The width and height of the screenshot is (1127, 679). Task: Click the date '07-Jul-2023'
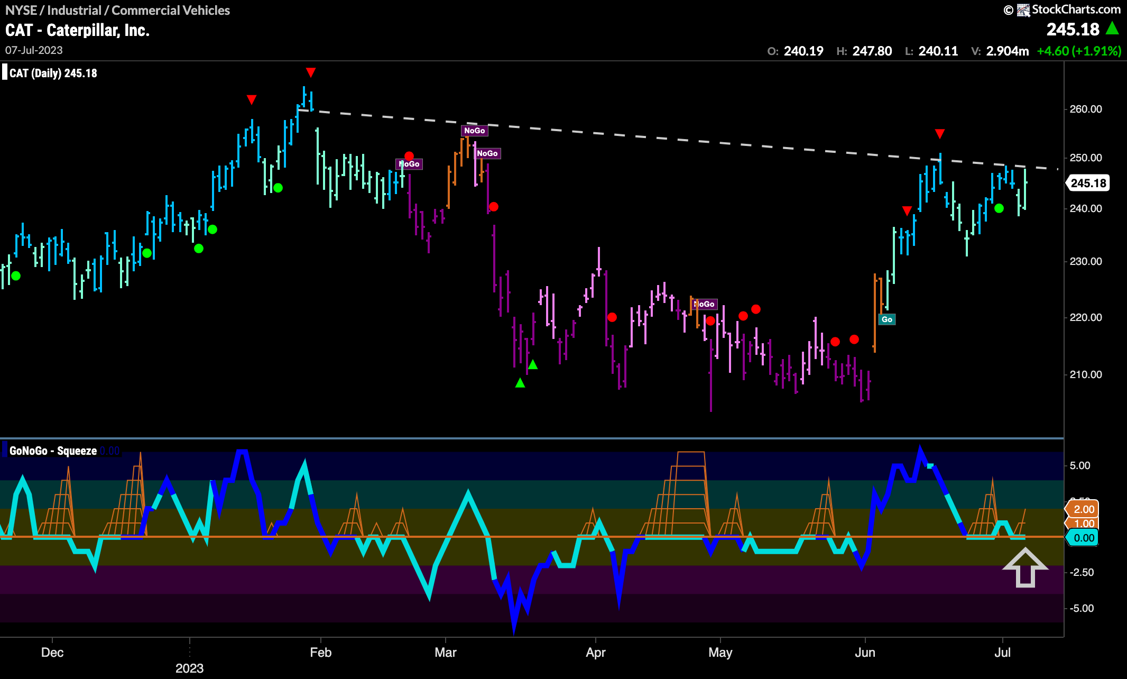tap(34, 50)
